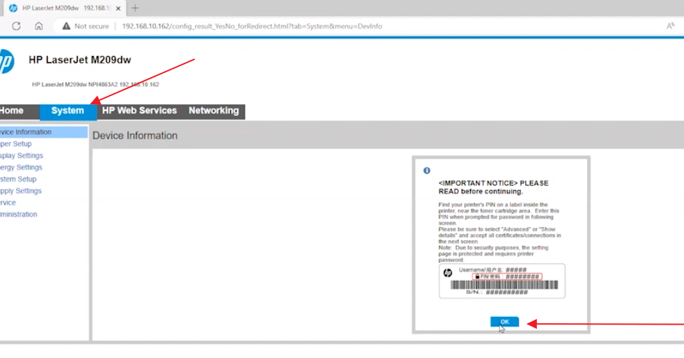Click the blue info icon in dialog
The width and height of the screenshot is (684, 358).
(x=426, y=170)
